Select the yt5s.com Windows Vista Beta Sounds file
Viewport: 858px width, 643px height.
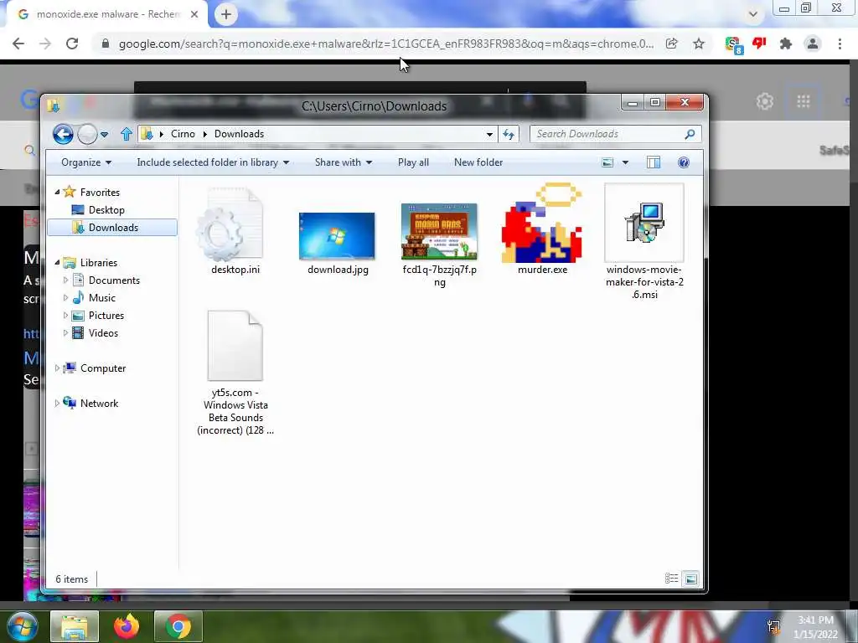click(x=235, y=346)
